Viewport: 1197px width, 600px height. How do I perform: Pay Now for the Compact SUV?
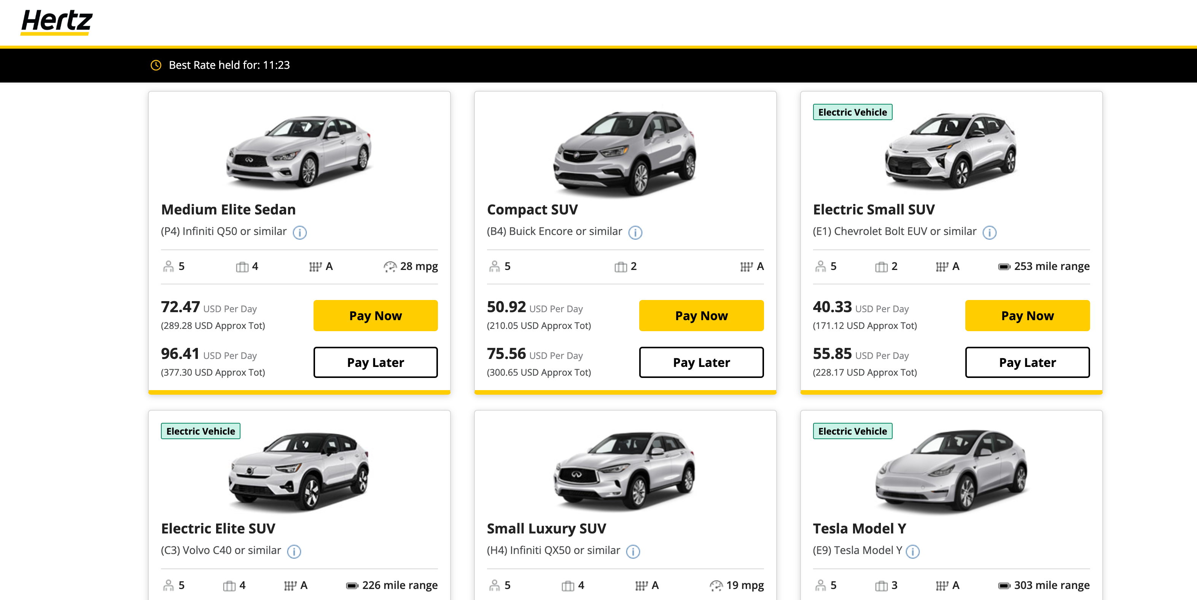pos(701,315)
